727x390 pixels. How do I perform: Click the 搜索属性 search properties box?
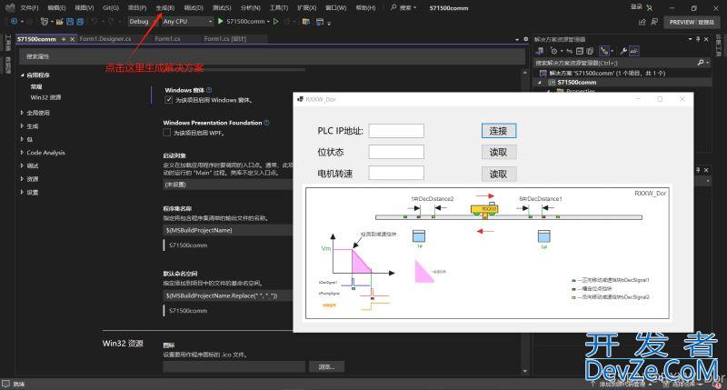tap(272, 56)
